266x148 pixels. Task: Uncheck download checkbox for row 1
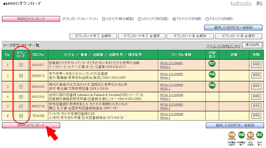(x=21, y=65)
